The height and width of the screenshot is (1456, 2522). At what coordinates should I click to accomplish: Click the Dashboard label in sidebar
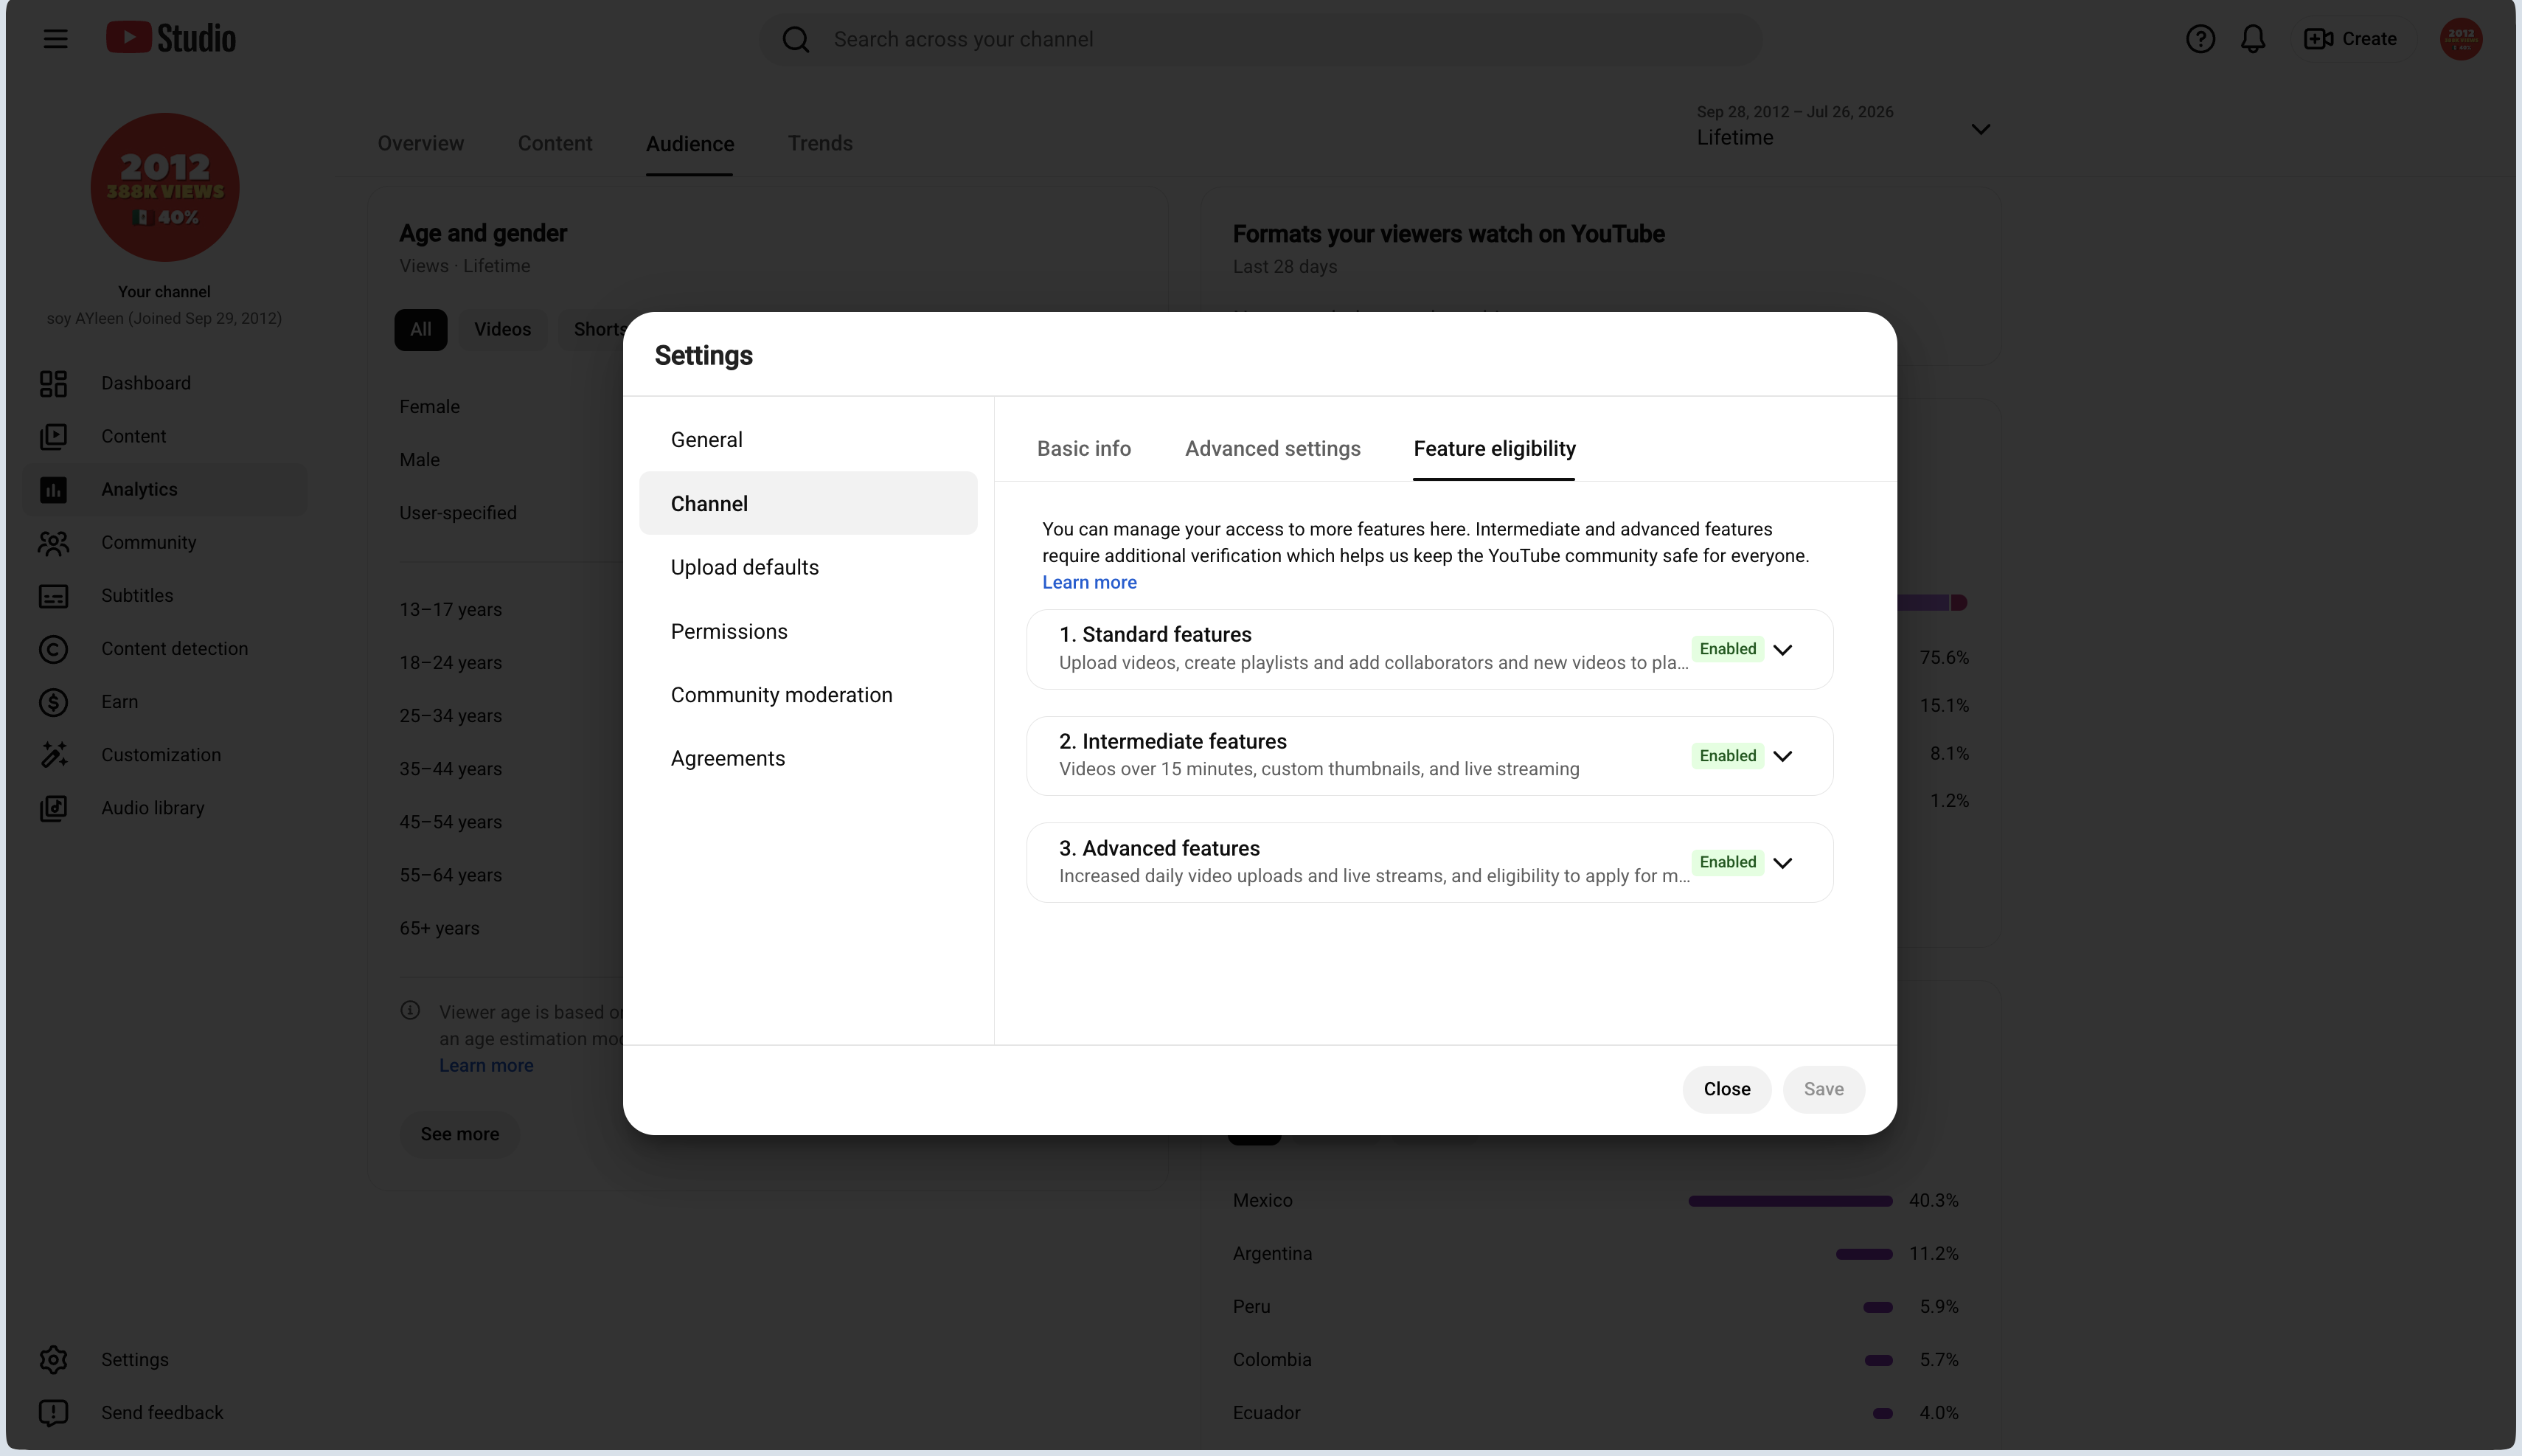pyautogui.click(x=146, y=383)
